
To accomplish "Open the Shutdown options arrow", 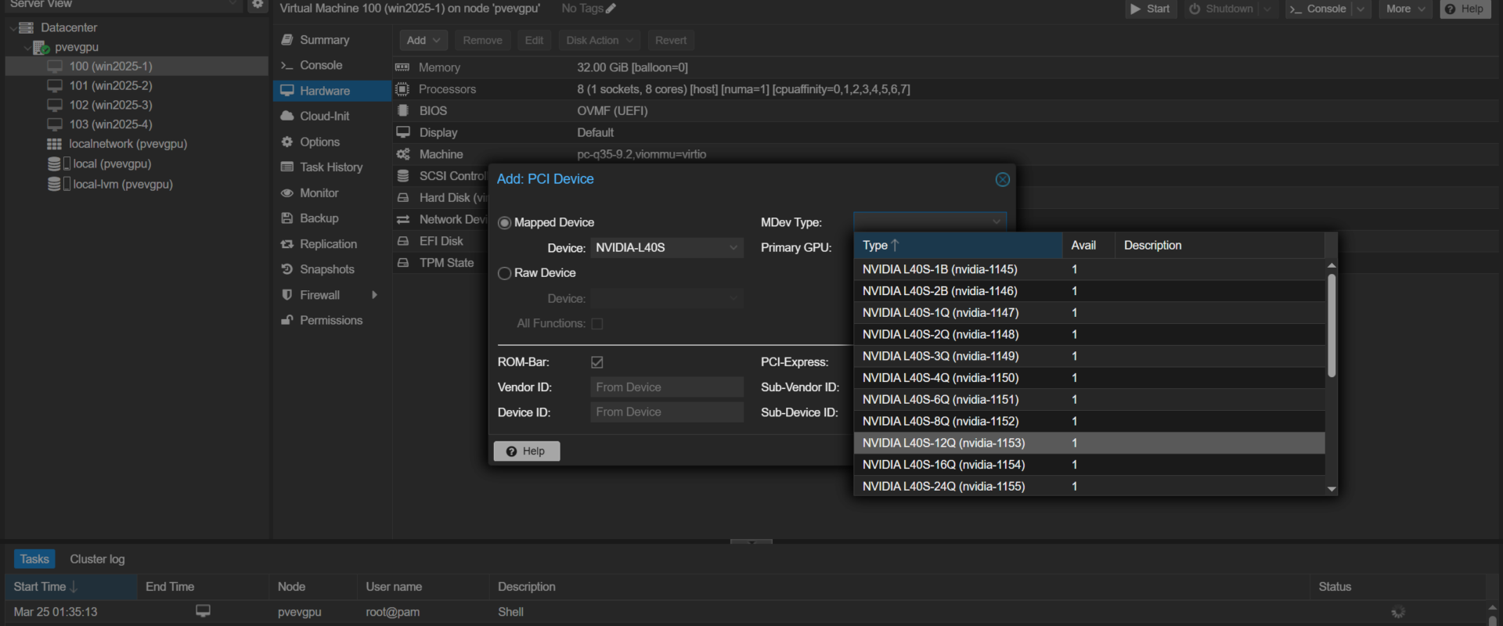I will (x=1267, y=9).
